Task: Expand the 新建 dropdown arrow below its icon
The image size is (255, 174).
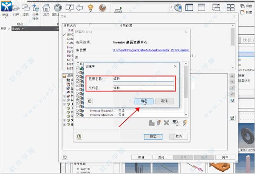Action: click(5, 18)
